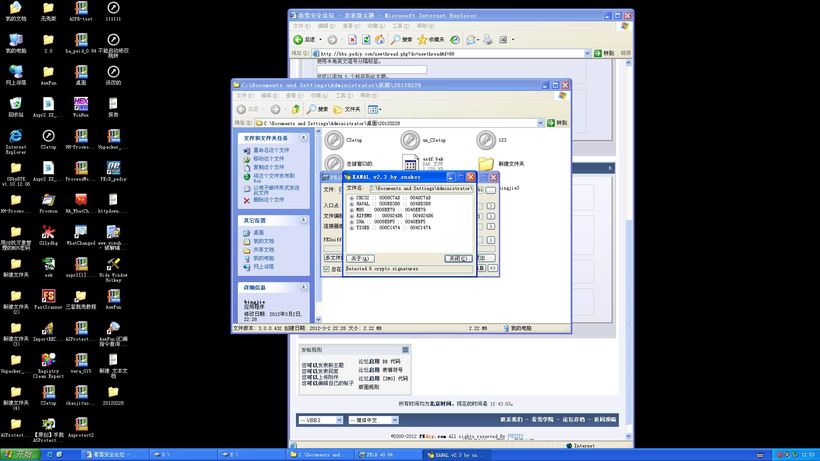Toggle the 文件夹 folders pane button in Explorer

pyautogui.click(x=346, y=109)
